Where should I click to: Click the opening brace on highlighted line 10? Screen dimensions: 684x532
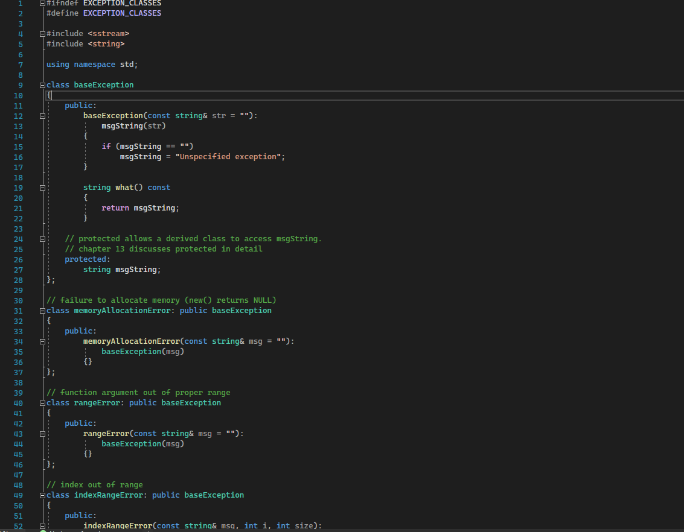(x=49, y=95)
